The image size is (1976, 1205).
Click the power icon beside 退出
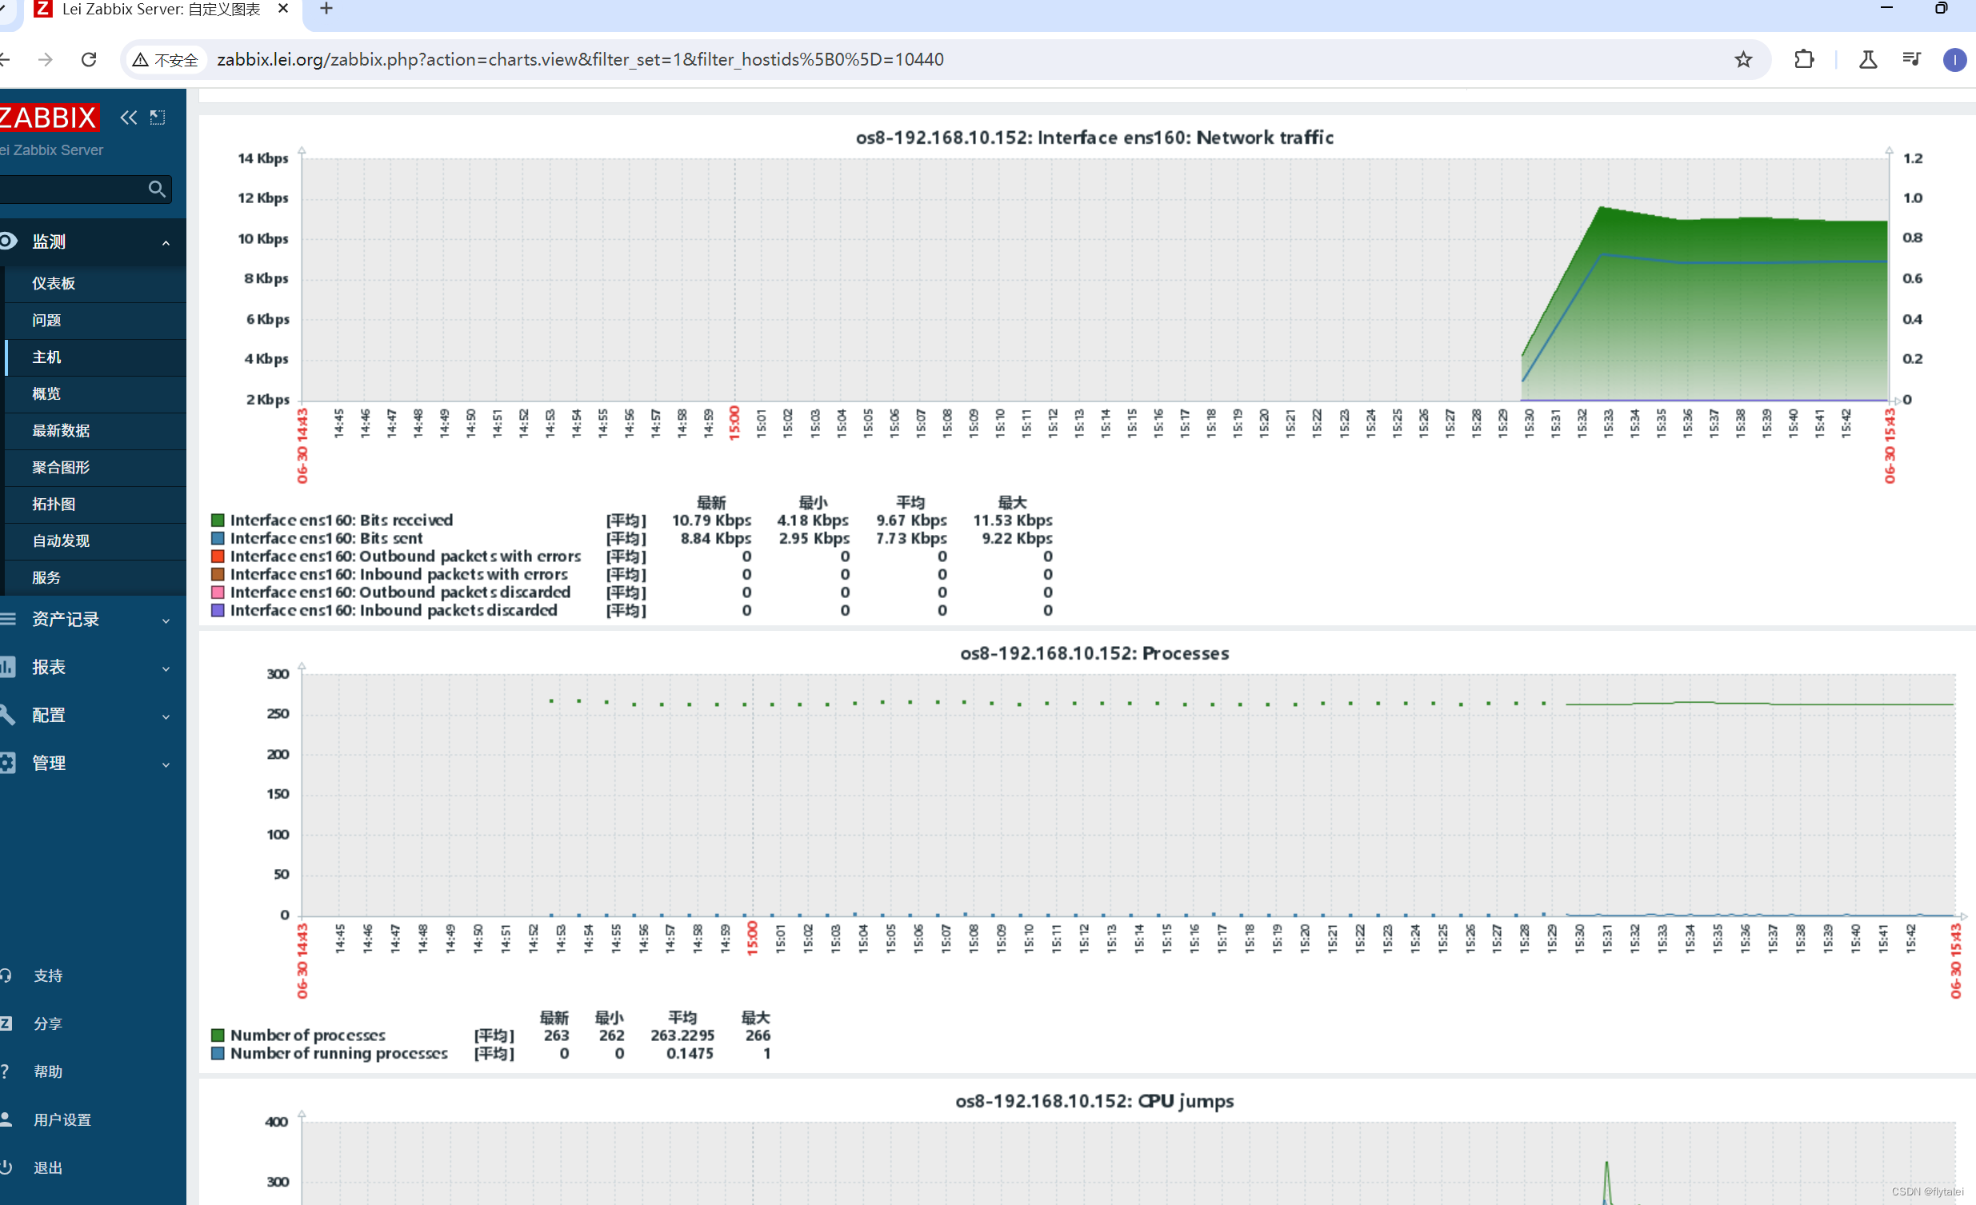click(6, 1167)
